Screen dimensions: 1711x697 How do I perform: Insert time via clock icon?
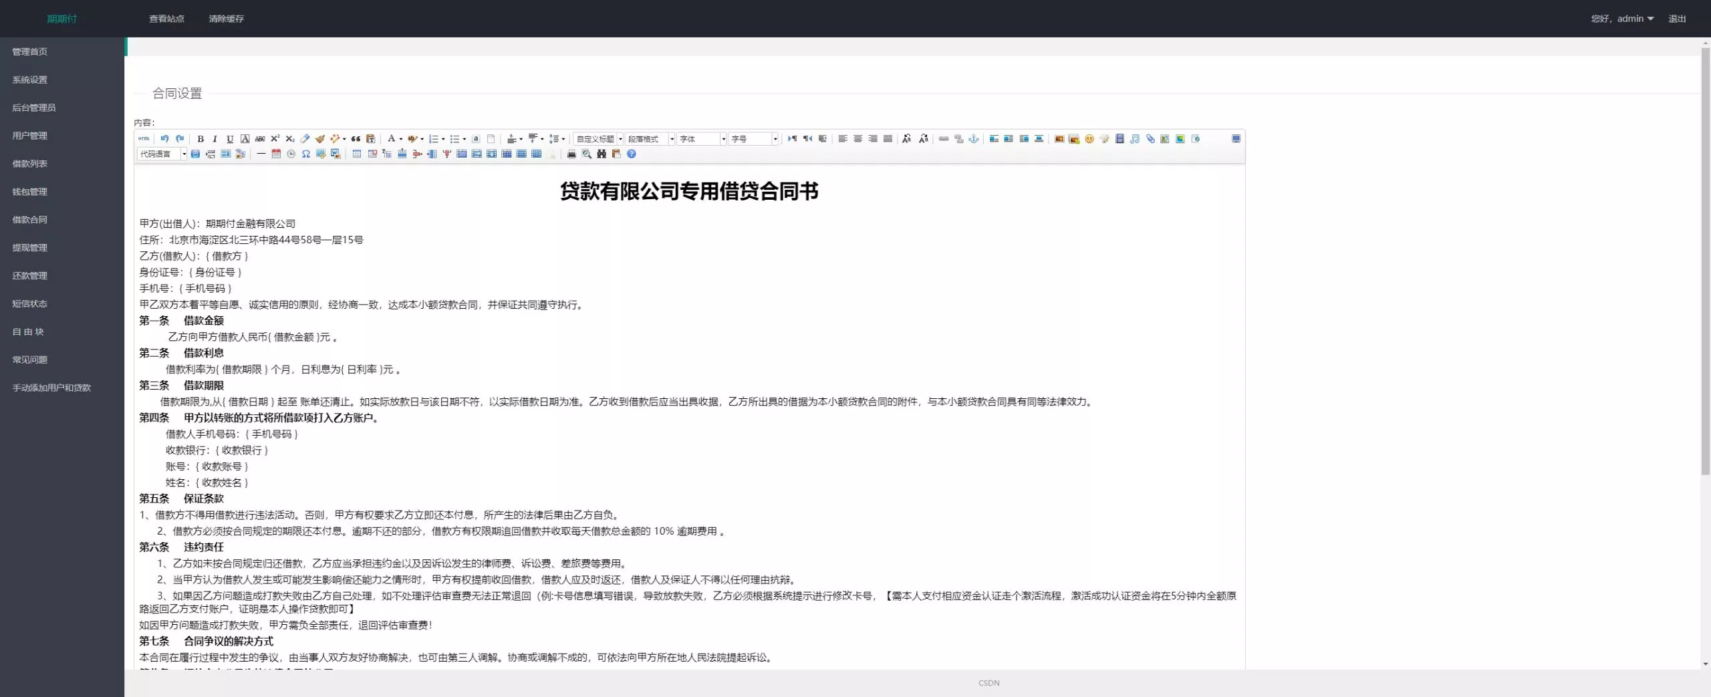[291, 154]
